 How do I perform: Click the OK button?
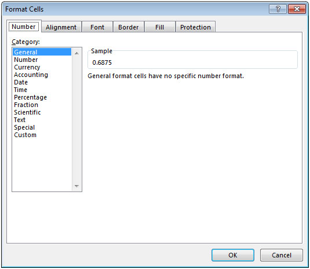click(x=233, y=255)
